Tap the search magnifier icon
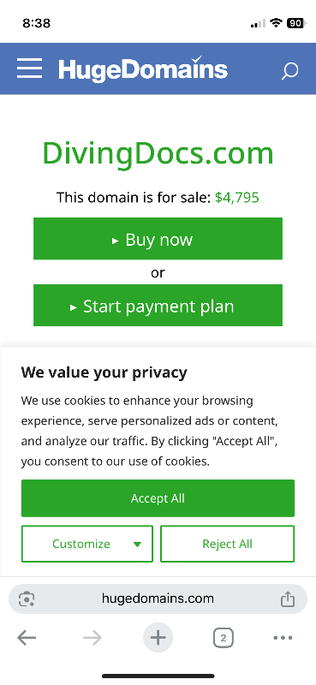 (289, 71)
